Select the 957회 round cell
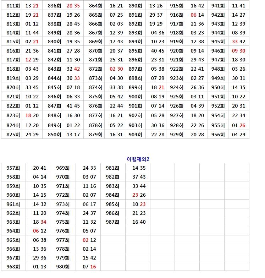 pos(13,168)
